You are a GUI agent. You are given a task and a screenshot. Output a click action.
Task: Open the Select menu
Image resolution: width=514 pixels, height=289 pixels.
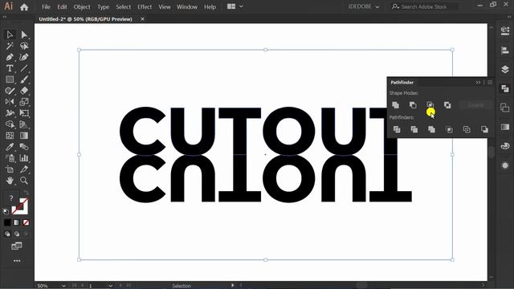[x=123, y=7]
